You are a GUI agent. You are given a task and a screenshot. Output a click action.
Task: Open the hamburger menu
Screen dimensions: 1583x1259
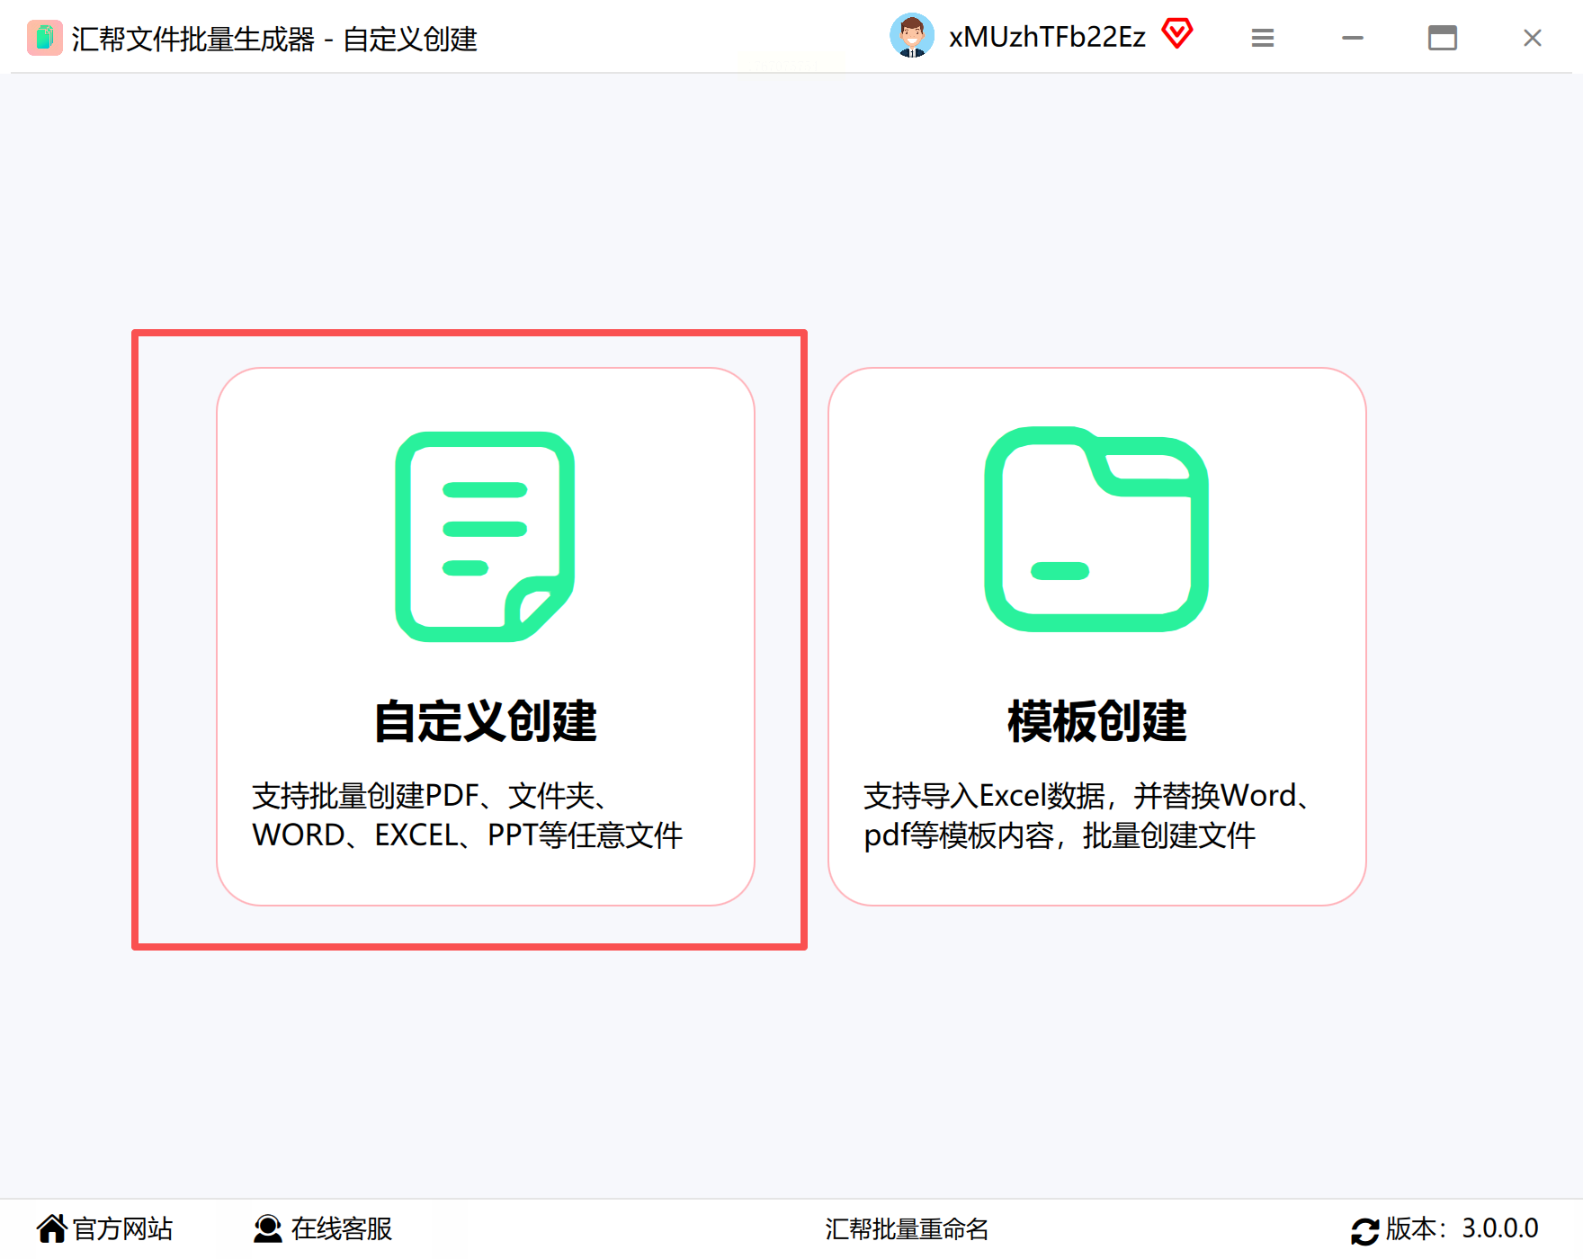click(x=1263, y=38)
